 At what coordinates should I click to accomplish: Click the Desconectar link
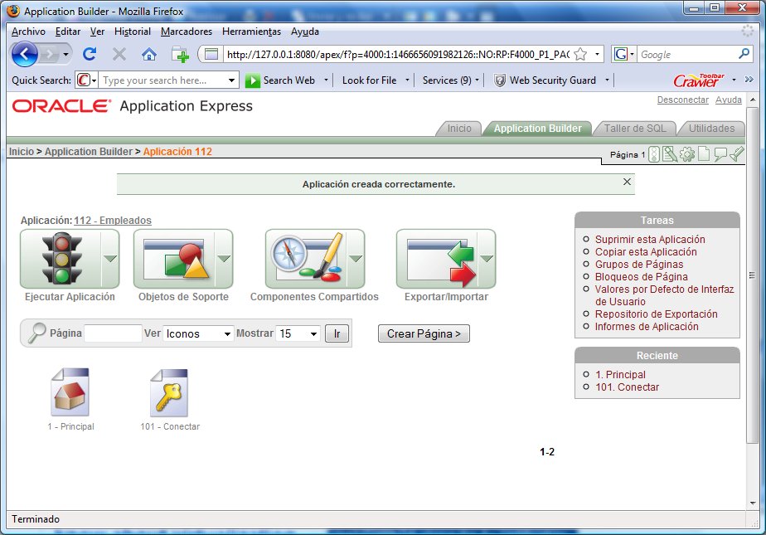pos(682,100)
